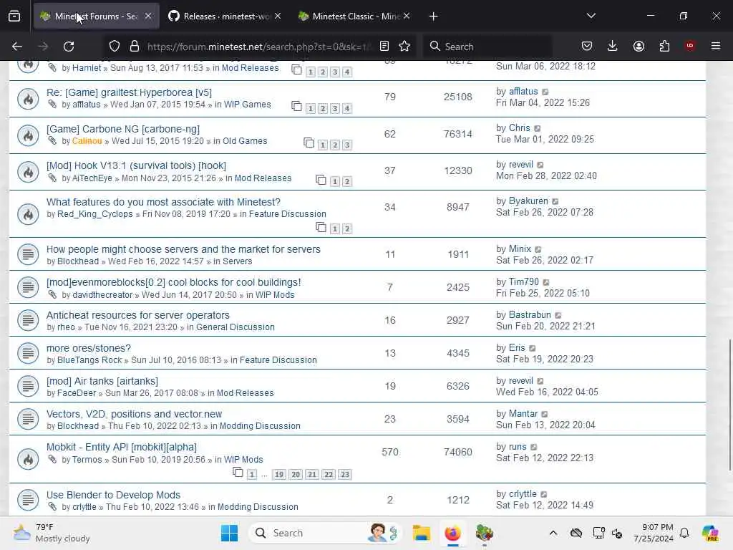Open Use Blender to Develop Mods topic
This screenshot has width=733, height=550.
113,495
